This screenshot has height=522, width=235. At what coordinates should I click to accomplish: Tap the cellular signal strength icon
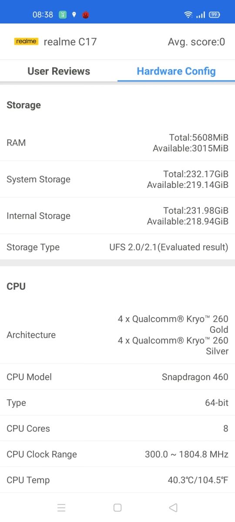coord(201,15)
